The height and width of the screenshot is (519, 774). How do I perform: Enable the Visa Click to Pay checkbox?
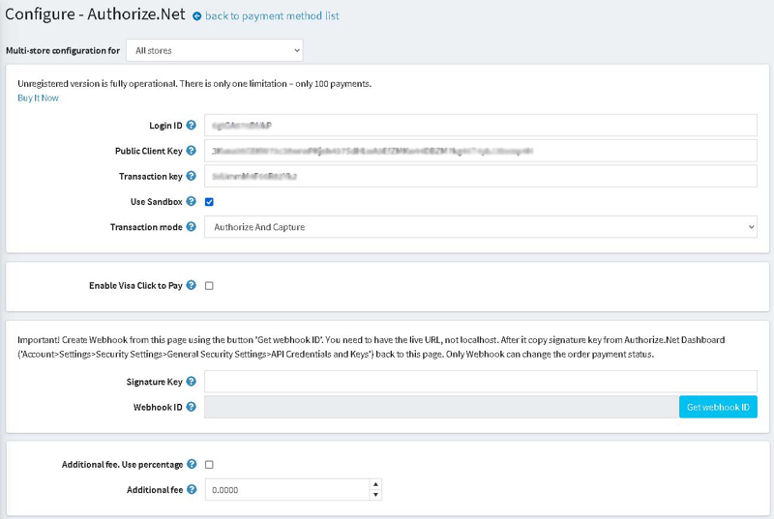click(209, 286)
